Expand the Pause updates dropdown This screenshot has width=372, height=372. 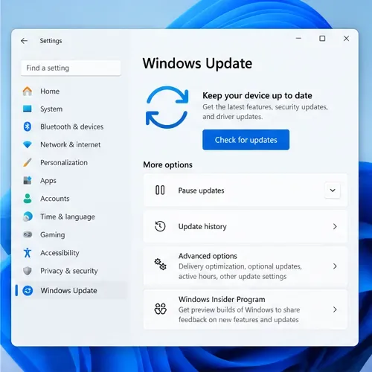333,190
